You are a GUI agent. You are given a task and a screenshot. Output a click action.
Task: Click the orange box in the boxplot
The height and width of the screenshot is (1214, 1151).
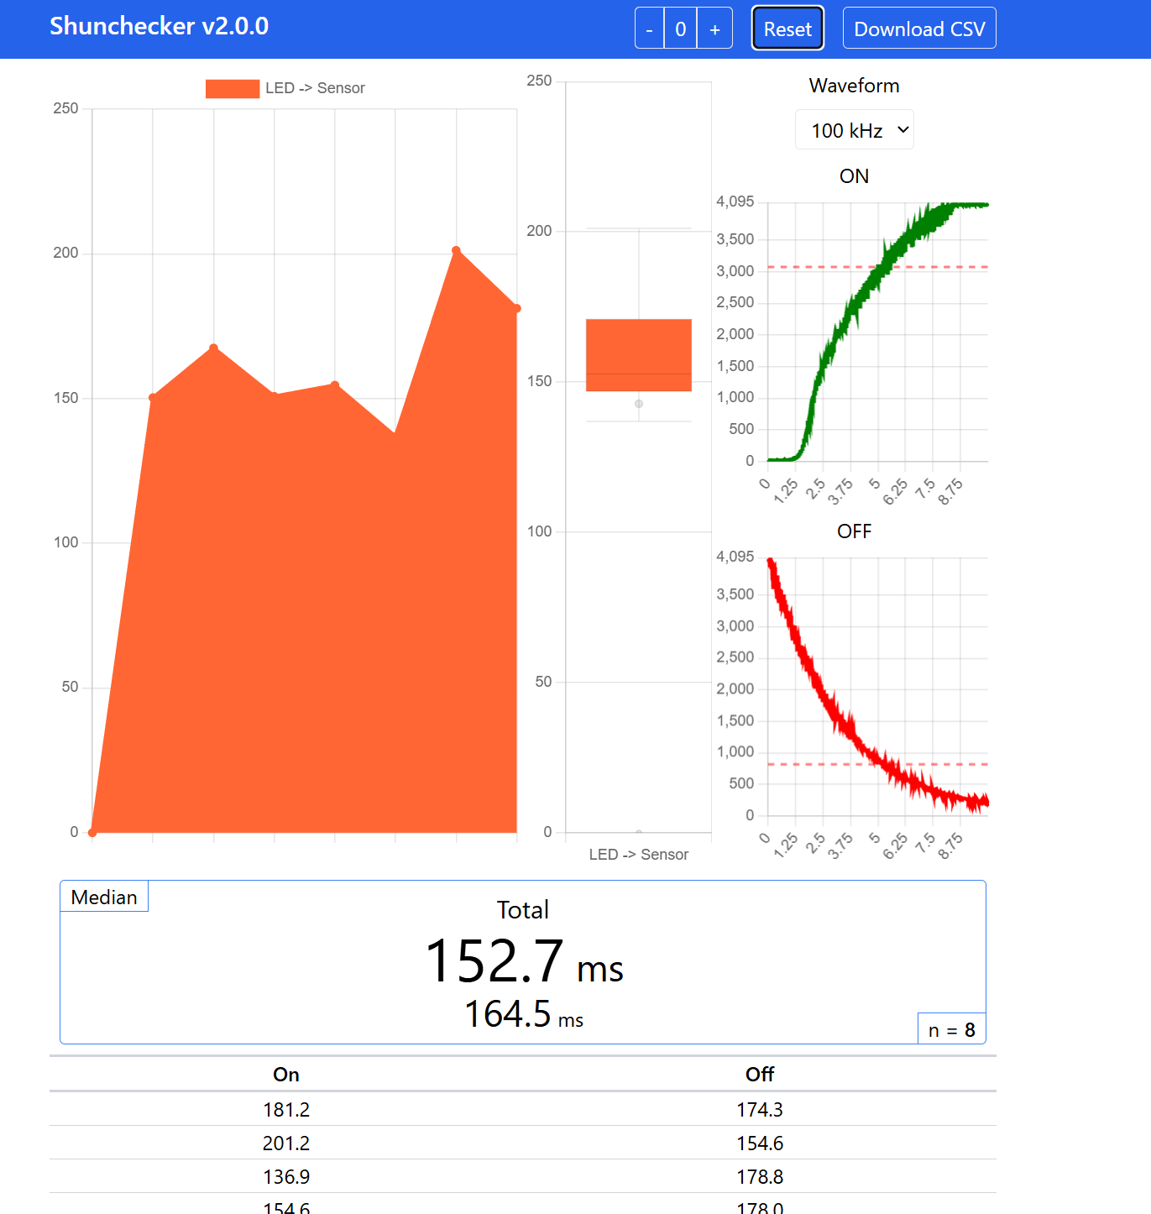coord(638,354)
